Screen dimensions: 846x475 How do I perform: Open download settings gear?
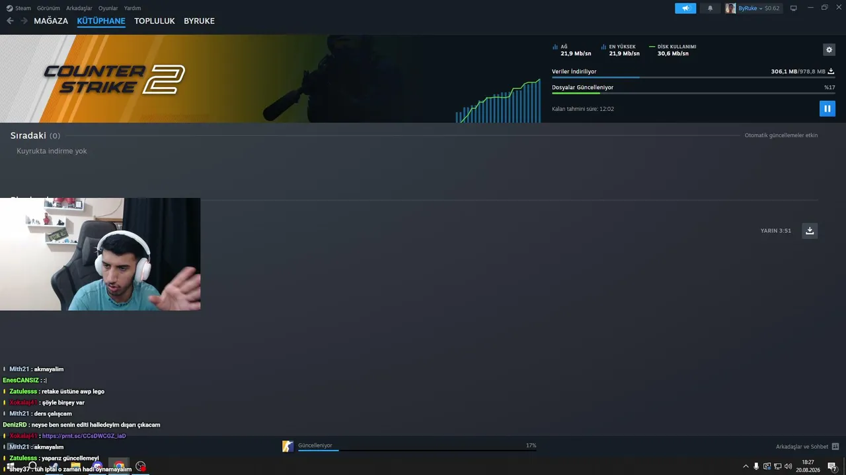pyautogui.click(x=829, y=49)
